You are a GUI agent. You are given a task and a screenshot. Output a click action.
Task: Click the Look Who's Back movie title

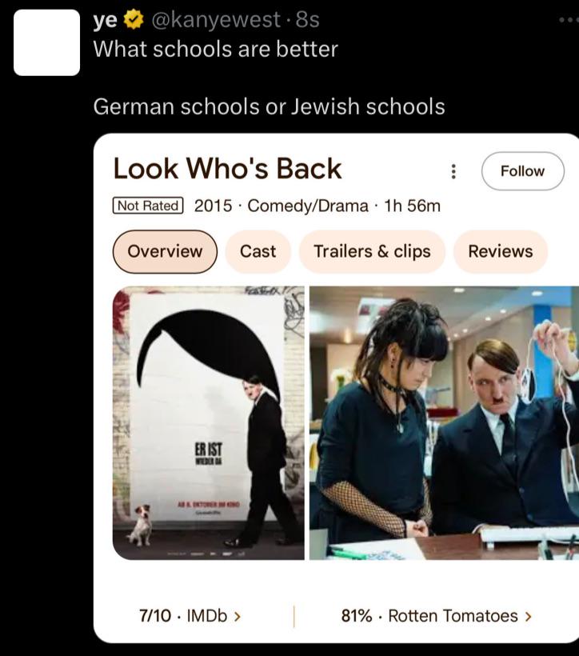pyautogui.click(x=228, y=169)
